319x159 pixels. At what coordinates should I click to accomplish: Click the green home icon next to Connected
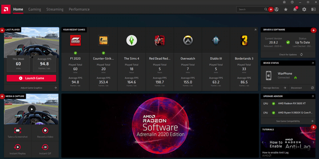click(295, 78)
